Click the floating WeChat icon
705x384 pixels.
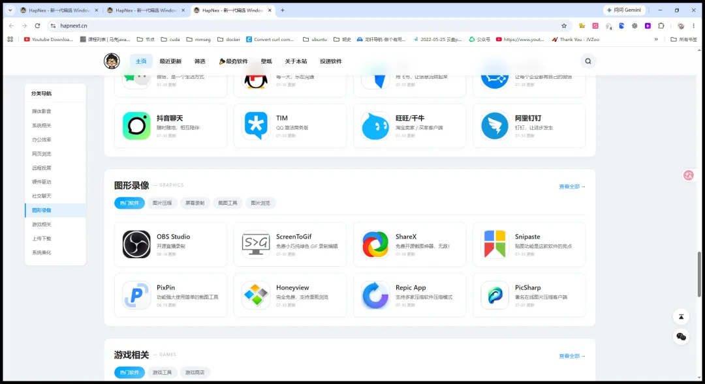[x=681, y=336]
